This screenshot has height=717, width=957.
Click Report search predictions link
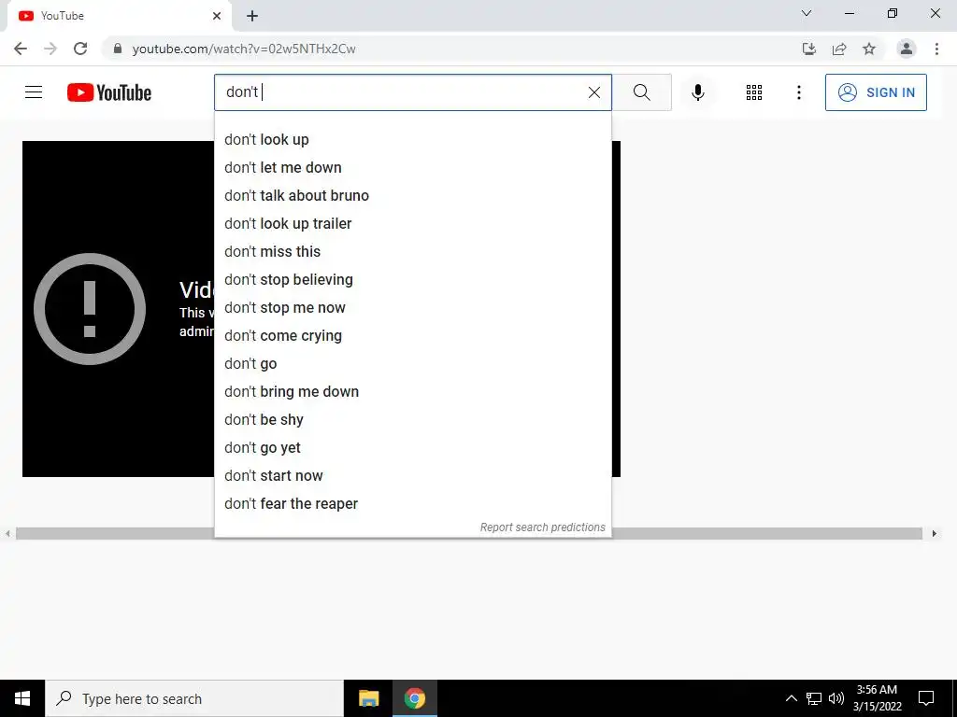[543, 527]
